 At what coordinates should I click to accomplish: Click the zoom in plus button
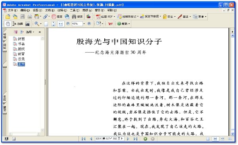point(89,24)
